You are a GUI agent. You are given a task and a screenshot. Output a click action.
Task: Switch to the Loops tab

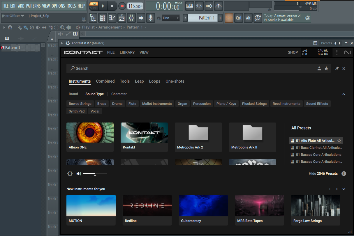(x=155, y=81)
